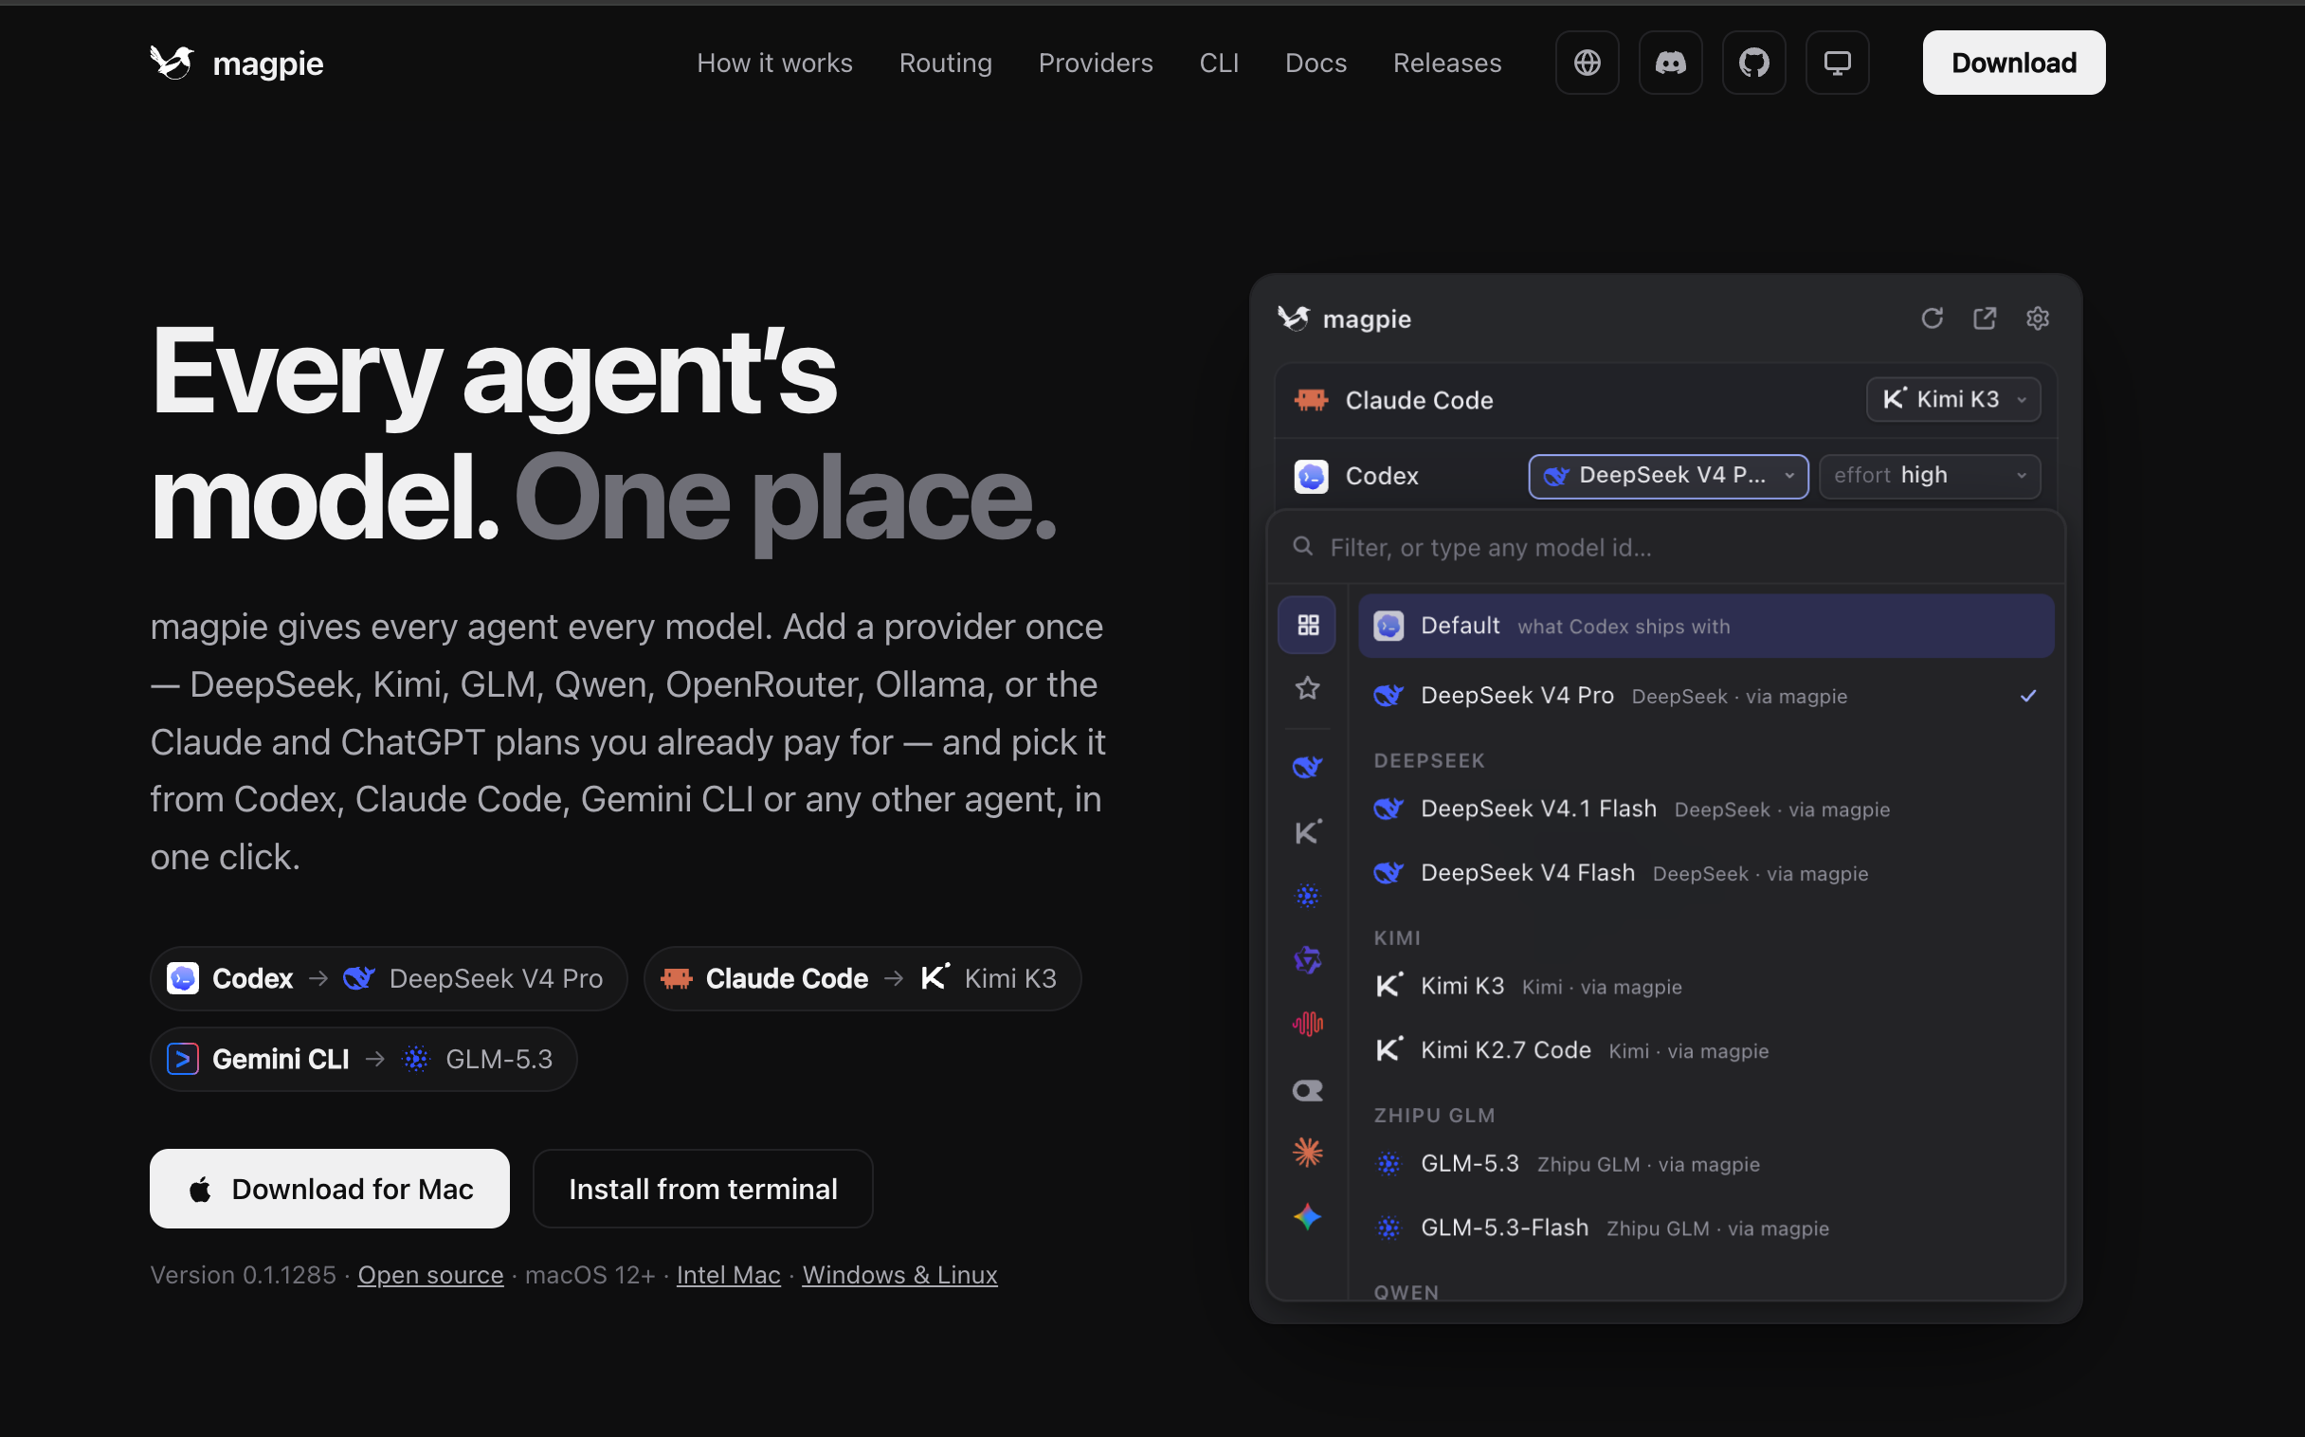Open How it works nav item
The width and height of the screenshot is (2305, 1437).
pyautogui.click(x=774, y=63)
